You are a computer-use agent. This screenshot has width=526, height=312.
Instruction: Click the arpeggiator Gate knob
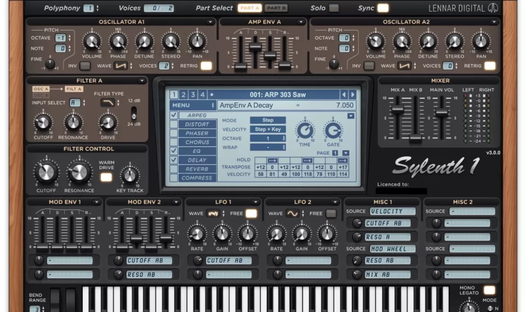333,130
